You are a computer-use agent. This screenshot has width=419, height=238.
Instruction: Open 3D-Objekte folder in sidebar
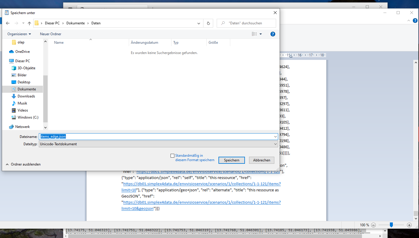click(x=26, y=68)
